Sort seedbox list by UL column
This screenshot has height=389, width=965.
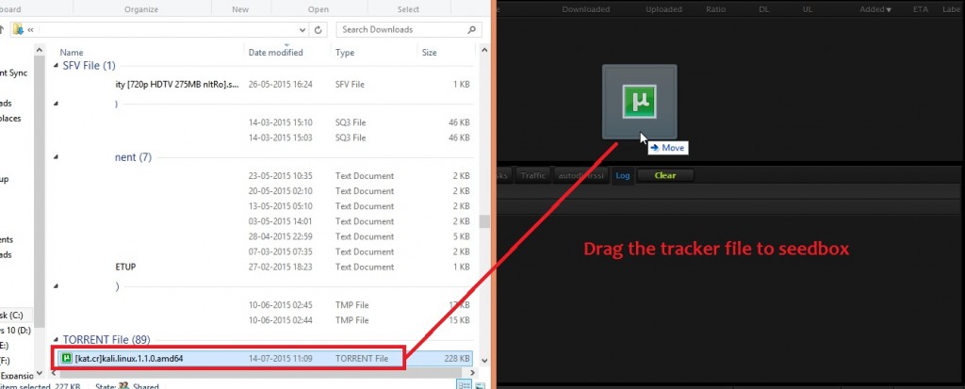(808, 9)
